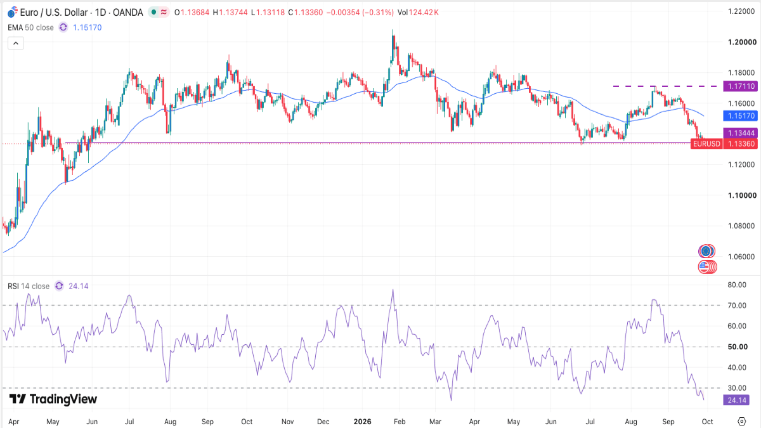The image size is (761, 428).
Task: Click the 1.22000 price scale label
Action: coord(741,11)
